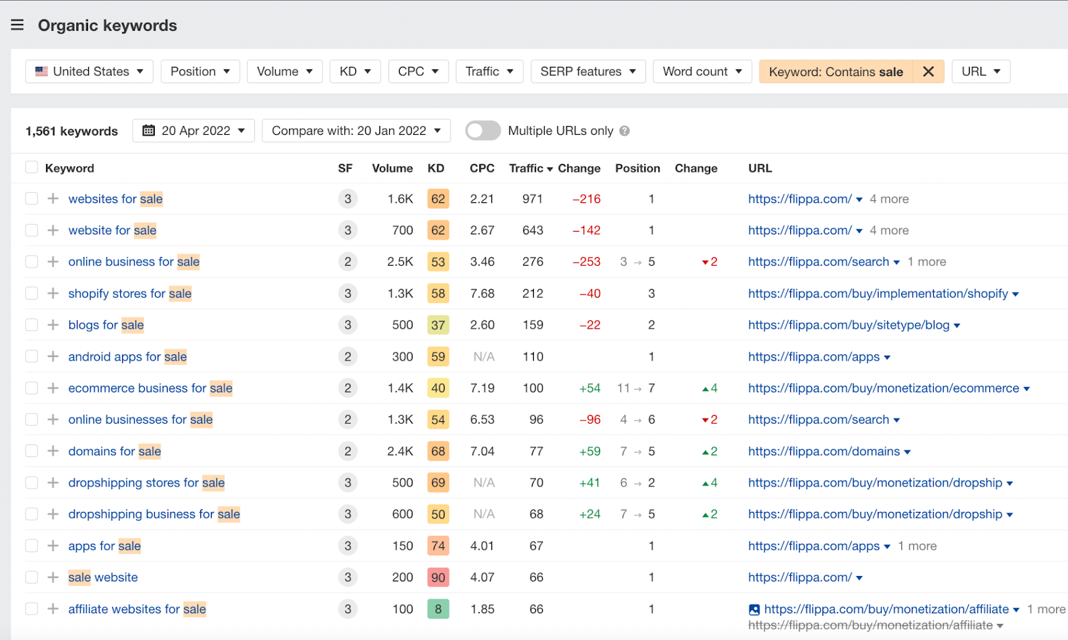Viewport: 1068px width, 640px height.
Task: Check the box for blogs for sale
Action: click(x=31, y=325)
